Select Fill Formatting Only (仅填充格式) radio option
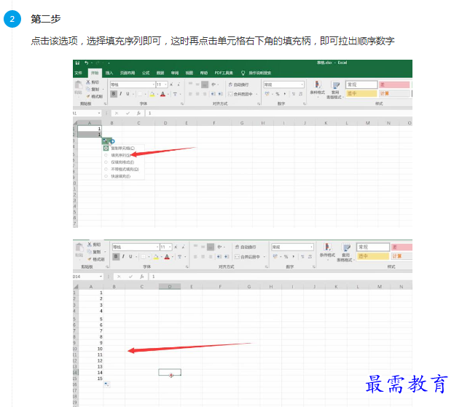The height and width of the screenshot is (407, 454). (x=106, y=162)
